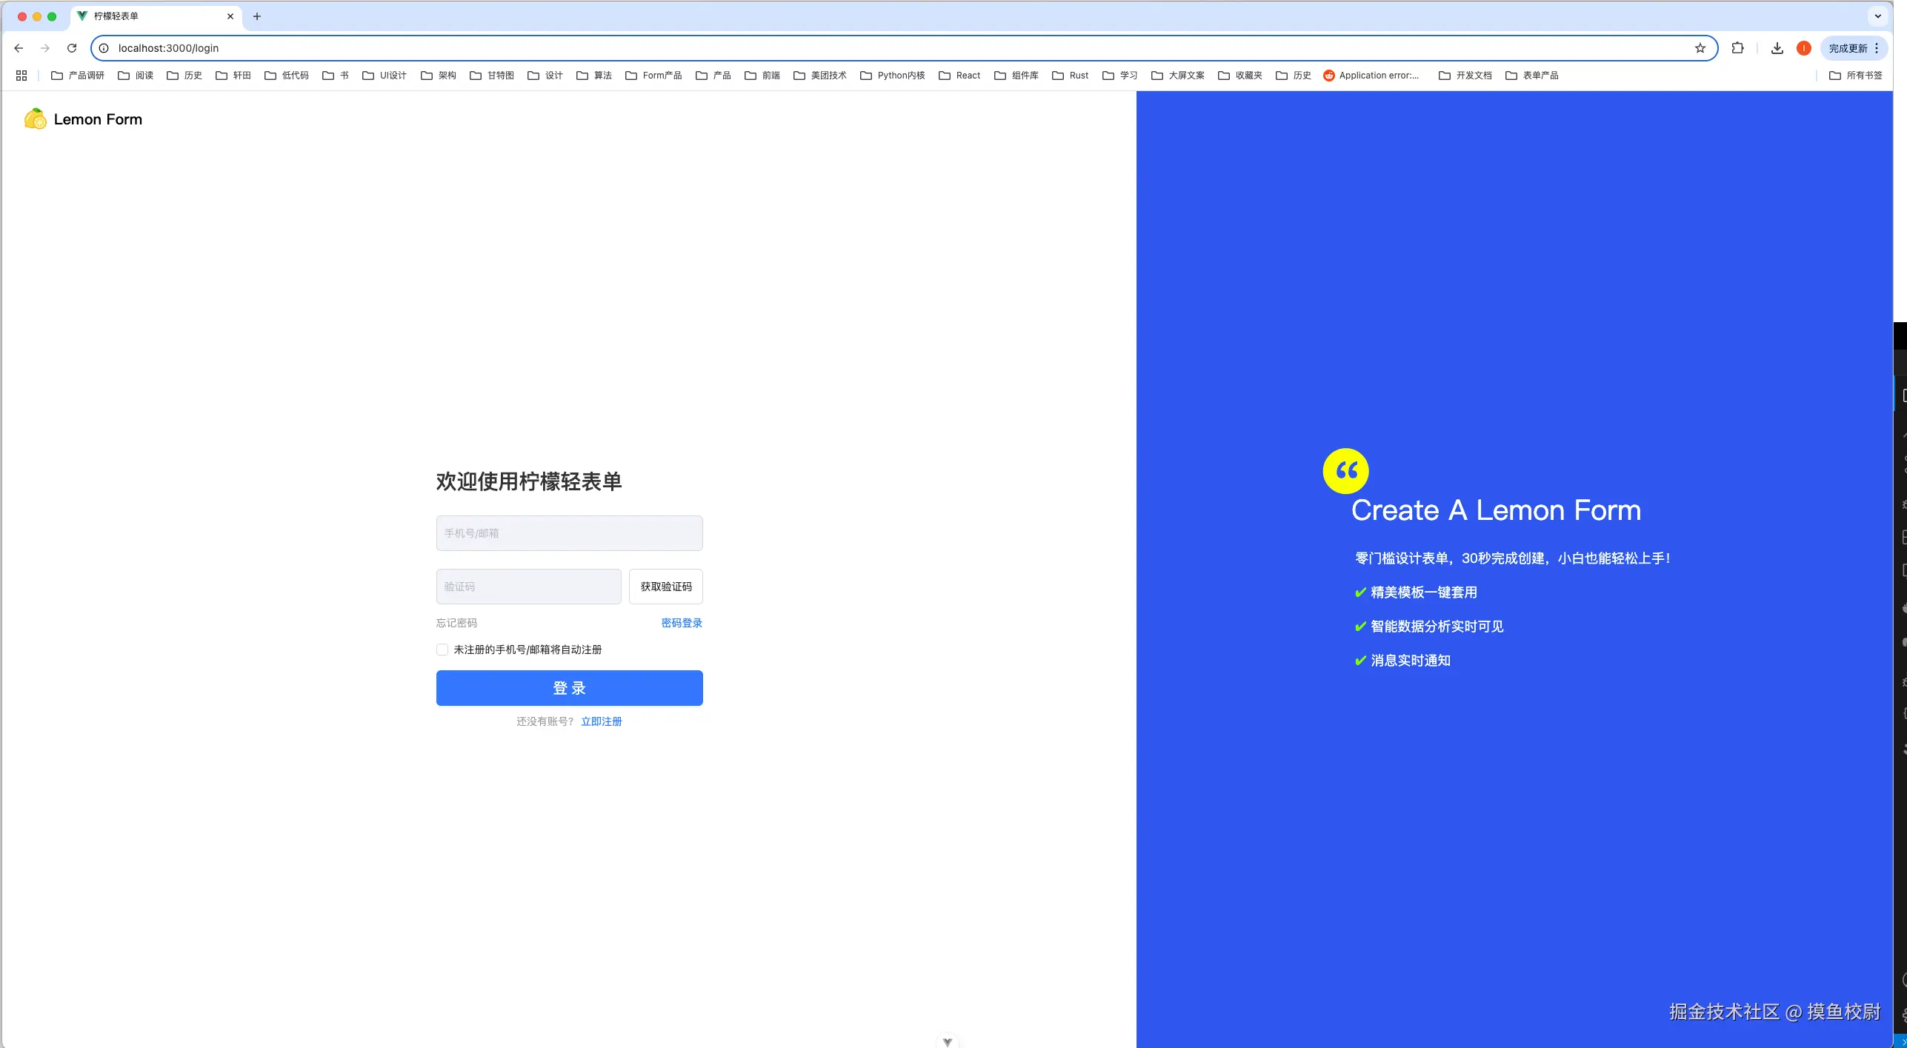
Task: Click the dropdown chevron at top right
Action: (1877, 16)
